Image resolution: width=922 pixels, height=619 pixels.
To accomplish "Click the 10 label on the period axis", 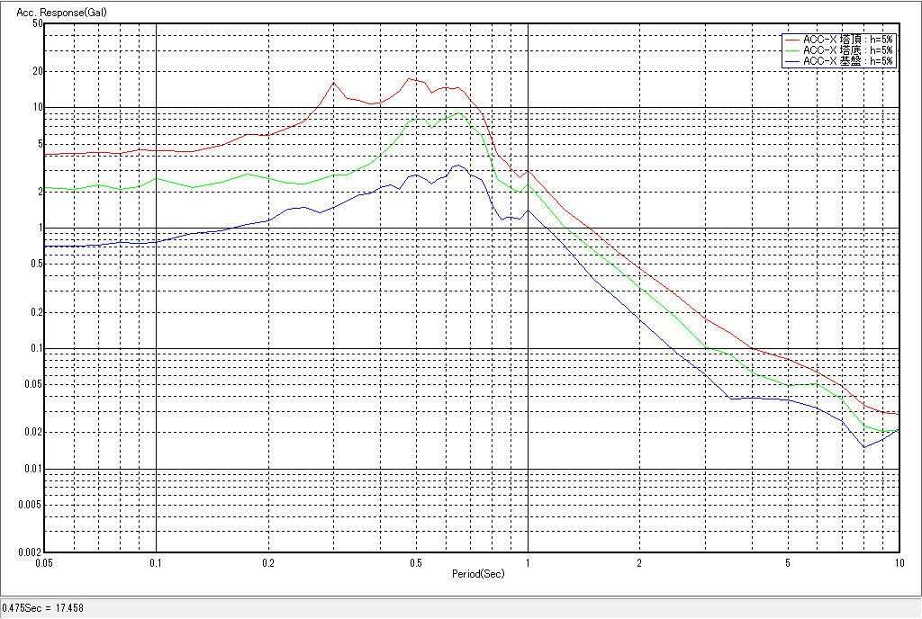I will (x=899, y=562).
